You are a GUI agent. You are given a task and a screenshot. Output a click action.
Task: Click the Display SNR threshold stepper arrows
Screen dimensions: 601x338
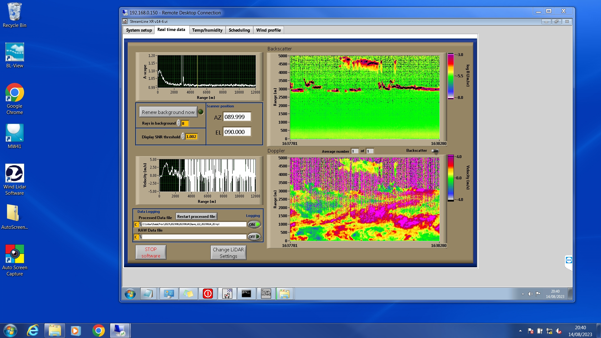tap(183, 136)
